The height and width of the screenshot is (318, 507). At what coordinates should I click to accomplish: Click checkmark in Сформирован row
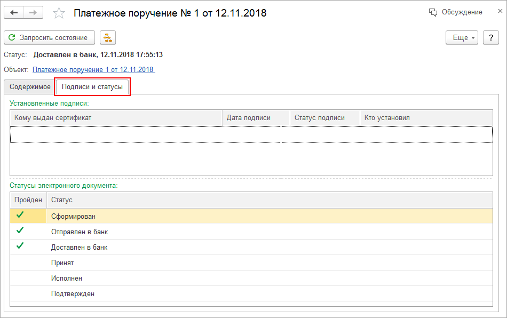[20, 215]
